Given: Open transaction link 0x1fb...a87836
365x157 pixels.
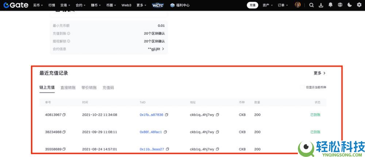Looking at the screenshot, I should (151, 115).
